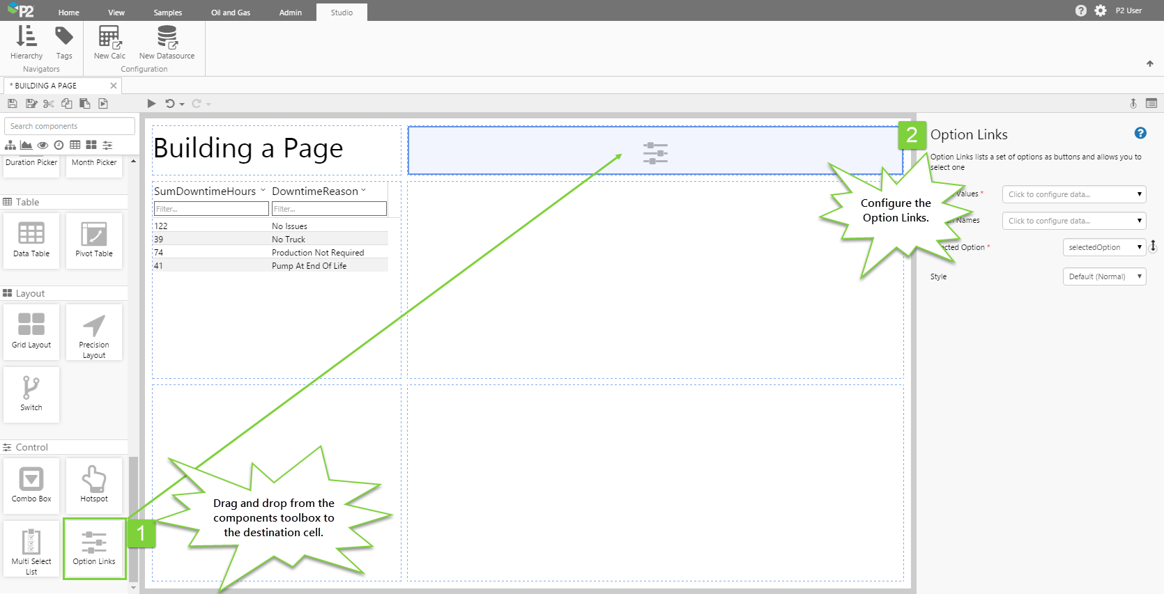Open the Names configure data dropdown
Screen dimensions: 1164x594
click(1074, 221)
